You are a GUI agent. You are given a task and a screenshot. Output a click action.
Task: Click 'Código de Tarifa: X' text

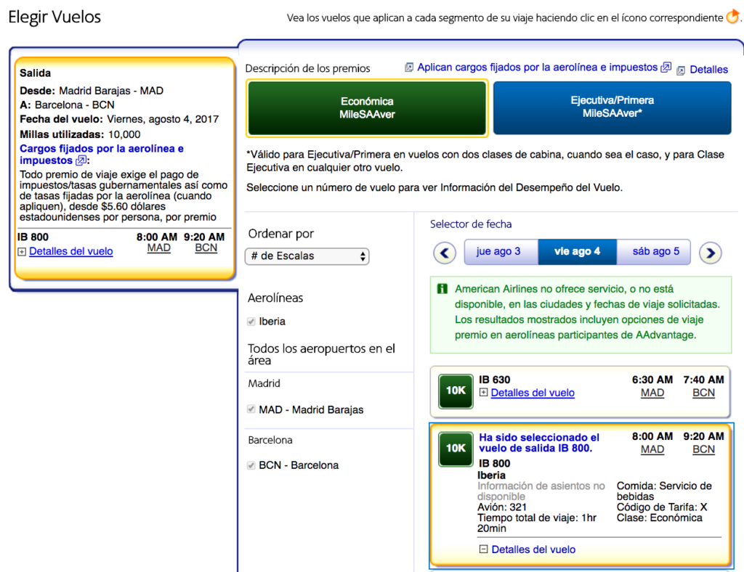(662, 507)
